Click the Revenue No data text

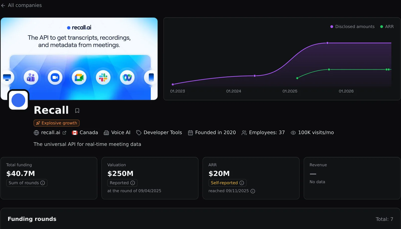pos(317,182)
